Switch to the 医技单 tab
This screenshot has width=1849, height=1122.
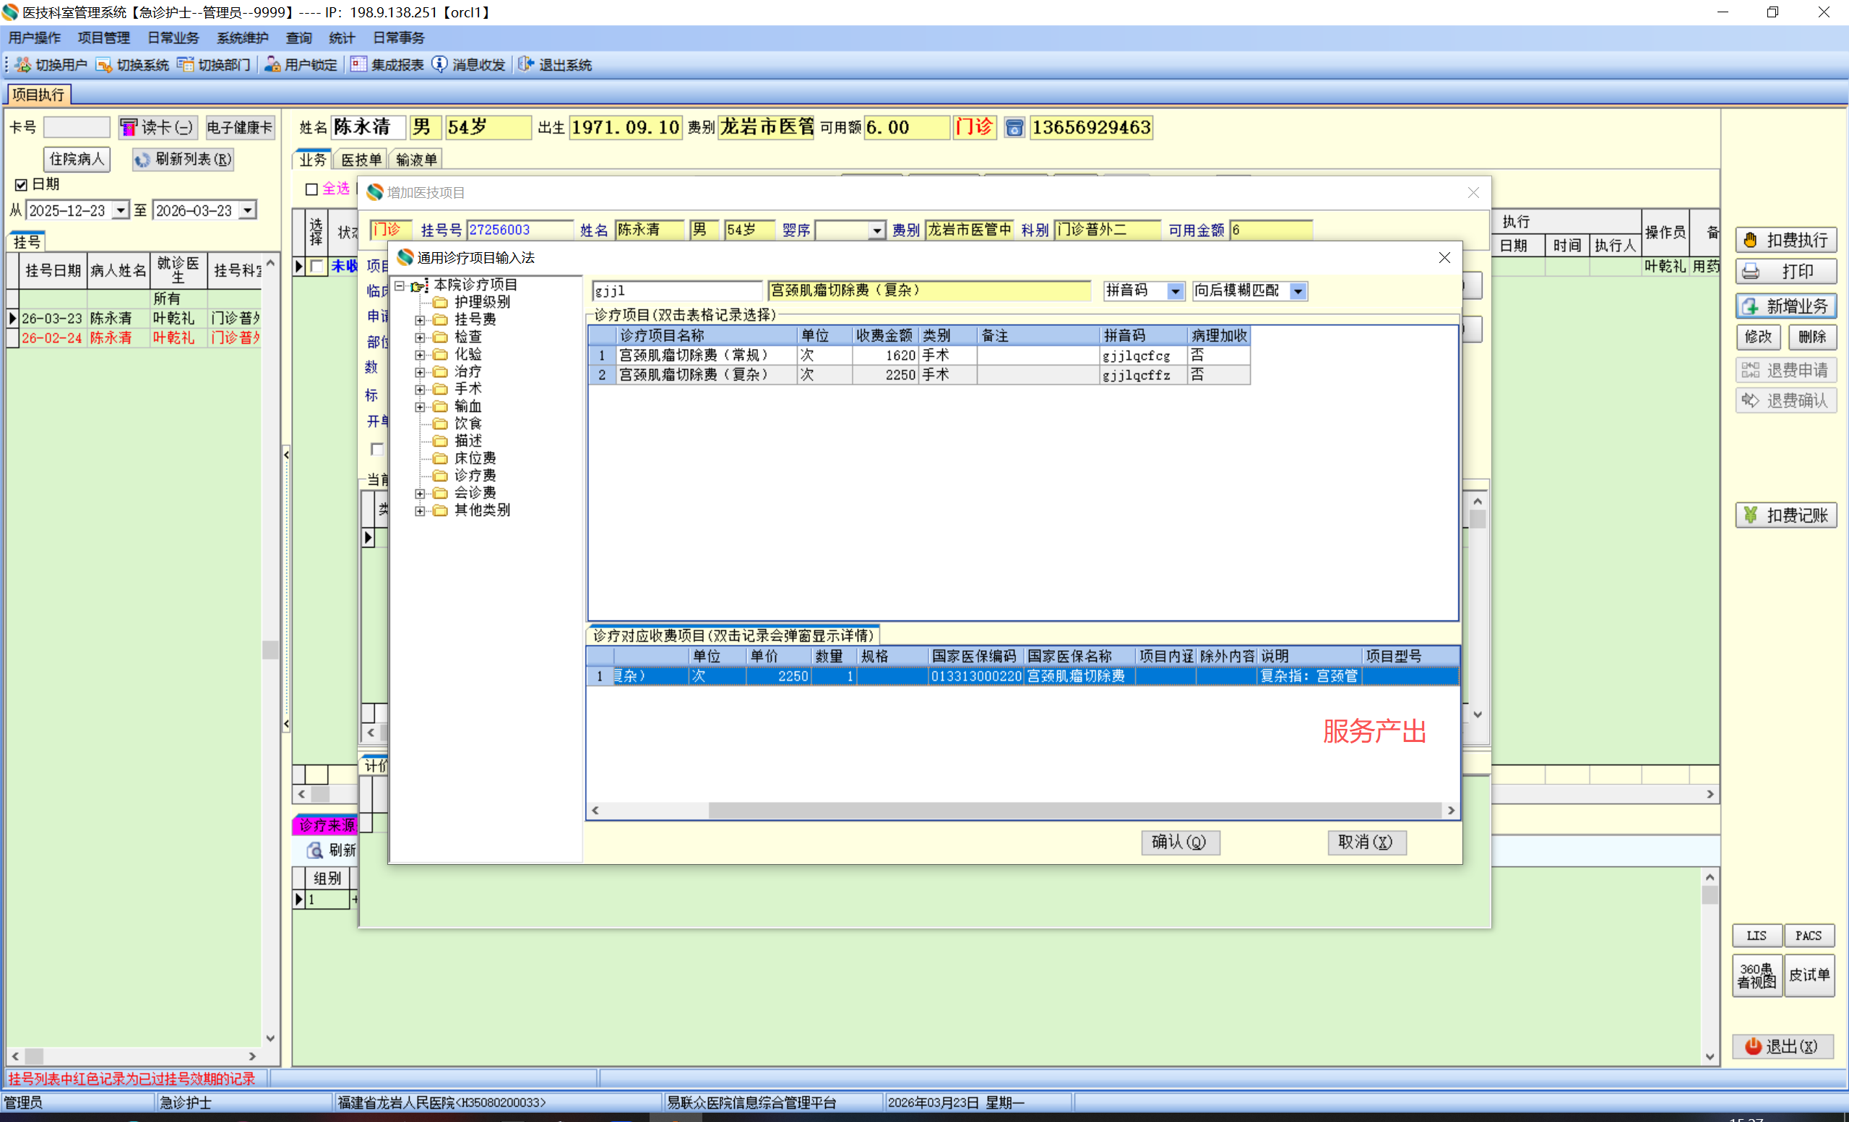tap(361, 159)
